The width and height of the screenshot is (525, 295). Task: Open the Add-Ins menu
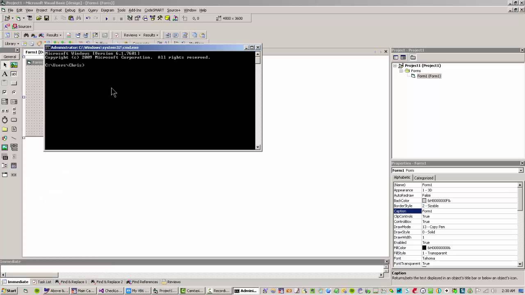(x=135, y=10)
